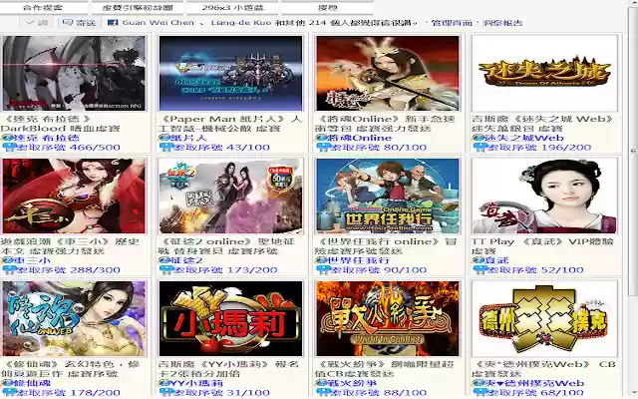Viewport: 638px width, 399px height.
Task: Click the game icon beside 世界任我行
Action: point(321,260)
